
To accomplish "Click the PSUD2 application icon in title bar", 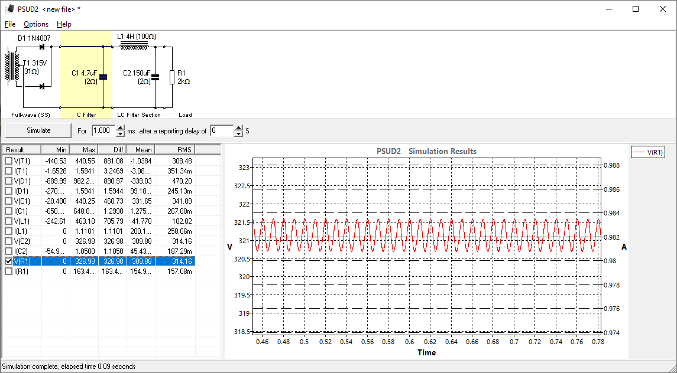I will tap(9, 9).
